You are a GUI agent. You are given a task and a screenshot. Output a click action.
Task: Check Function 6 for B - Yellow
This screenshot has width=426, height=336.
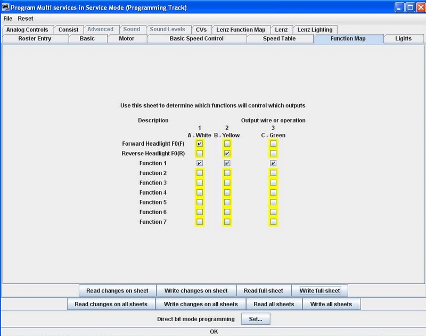(x=227, y=212)
